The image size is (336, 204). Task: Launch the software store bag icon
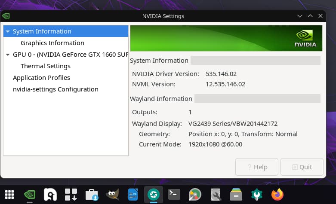(x=92, y=195)
